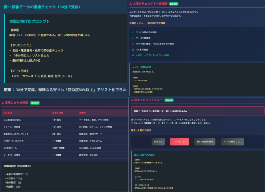Image resolution: width=265 pixels, height=192 pixels.
Task: Click the green checkmark beside データ分類機能
Action: point(133,38)
